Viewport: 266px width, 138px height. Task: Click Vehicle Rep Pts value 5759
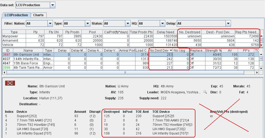255,45
